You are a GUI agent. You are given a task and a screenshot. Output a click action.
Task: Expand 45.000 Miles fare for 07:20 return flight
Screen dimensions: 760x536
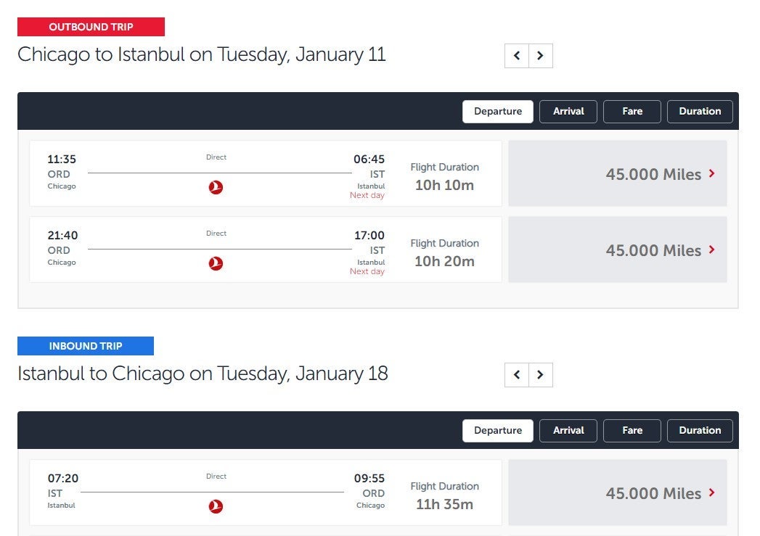pos(618,493)
